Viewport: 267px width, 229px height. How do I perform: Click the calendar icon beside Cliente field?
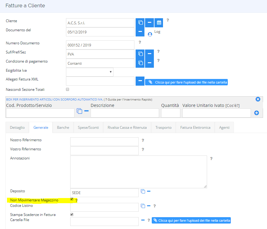(159, 22)
